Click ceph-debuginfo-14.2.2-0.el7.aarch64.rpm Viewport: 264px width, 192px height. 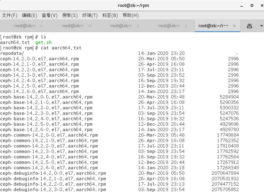pyautogui.click(x=53, y=184)
